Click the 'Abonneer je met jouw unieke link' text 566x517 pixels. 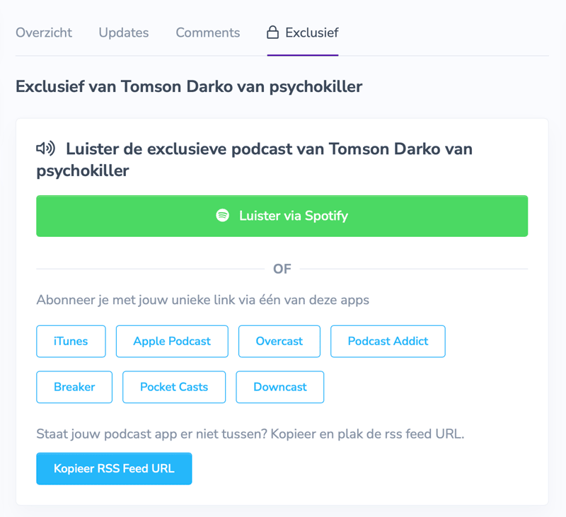click(202, 300)
